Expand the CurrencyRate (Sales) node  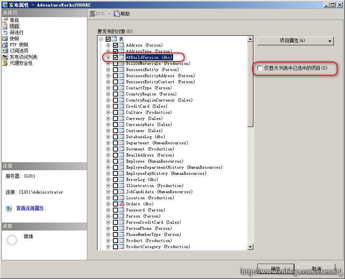108,124
